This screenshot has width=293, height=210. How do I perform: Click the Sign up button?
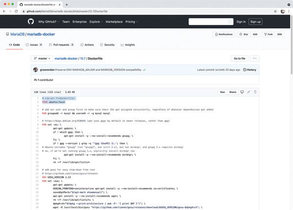pyautogui.click(x=255, y=21)
